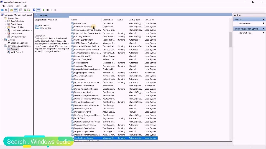The width and height of the screenshot is (266, 149).
Task: Click the Restart Service toolbar icon
Action: (55, 10)
